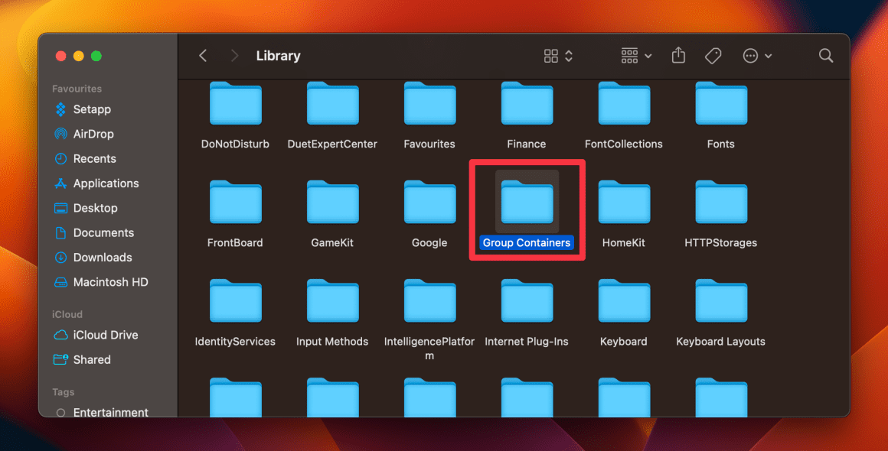Start a search with the magnifier icon

826,55
